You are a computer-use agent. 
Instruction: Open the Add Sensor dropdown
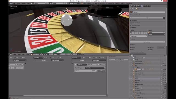pyautogui.click(x=20, y=60)
